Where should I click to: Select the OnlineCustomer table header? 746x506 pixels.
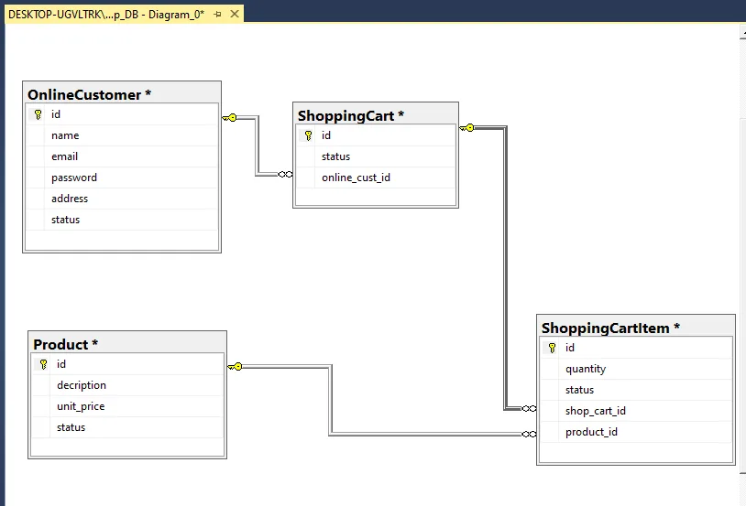(x=122, y=94)
